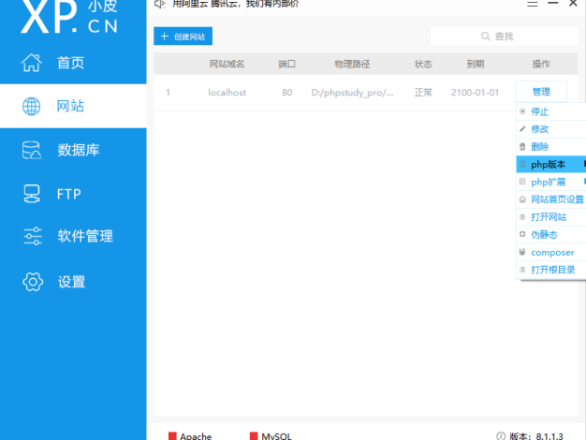Image resolution: width=586 pixels, height=440 pixels.
Task: Click the trash icon beside 删除
Action: 522,147
